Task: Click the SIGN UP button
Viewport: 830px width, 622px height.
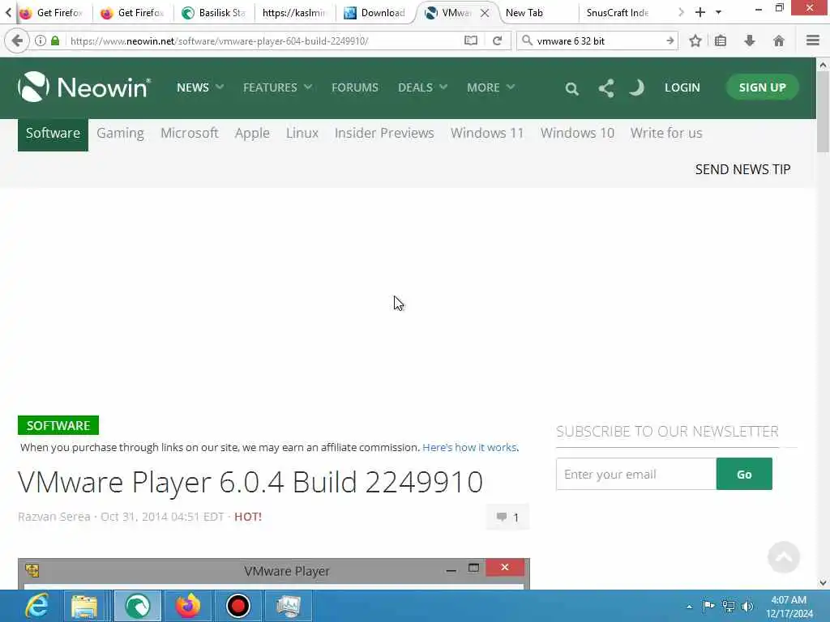Action: coord(762,87)
